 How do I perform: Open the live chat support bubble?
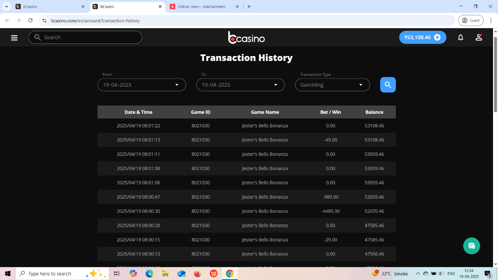(471, 246)
